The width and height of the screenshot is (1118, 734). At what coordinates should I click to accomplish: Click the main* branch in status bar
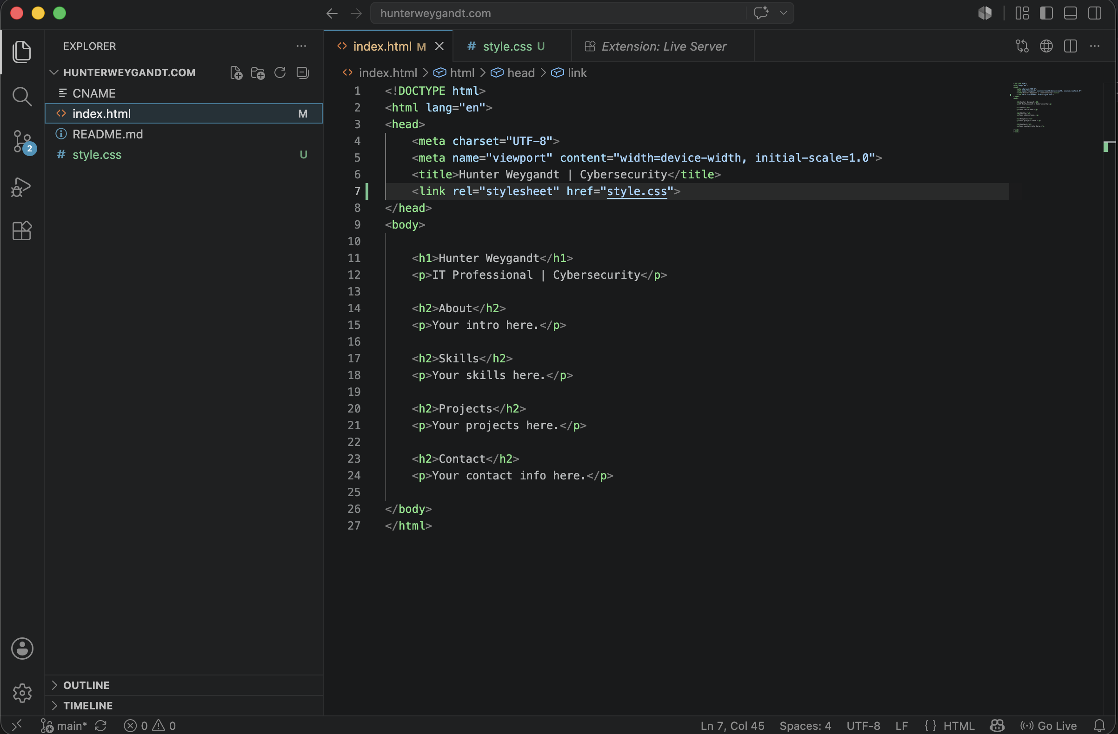pos(64,726)
